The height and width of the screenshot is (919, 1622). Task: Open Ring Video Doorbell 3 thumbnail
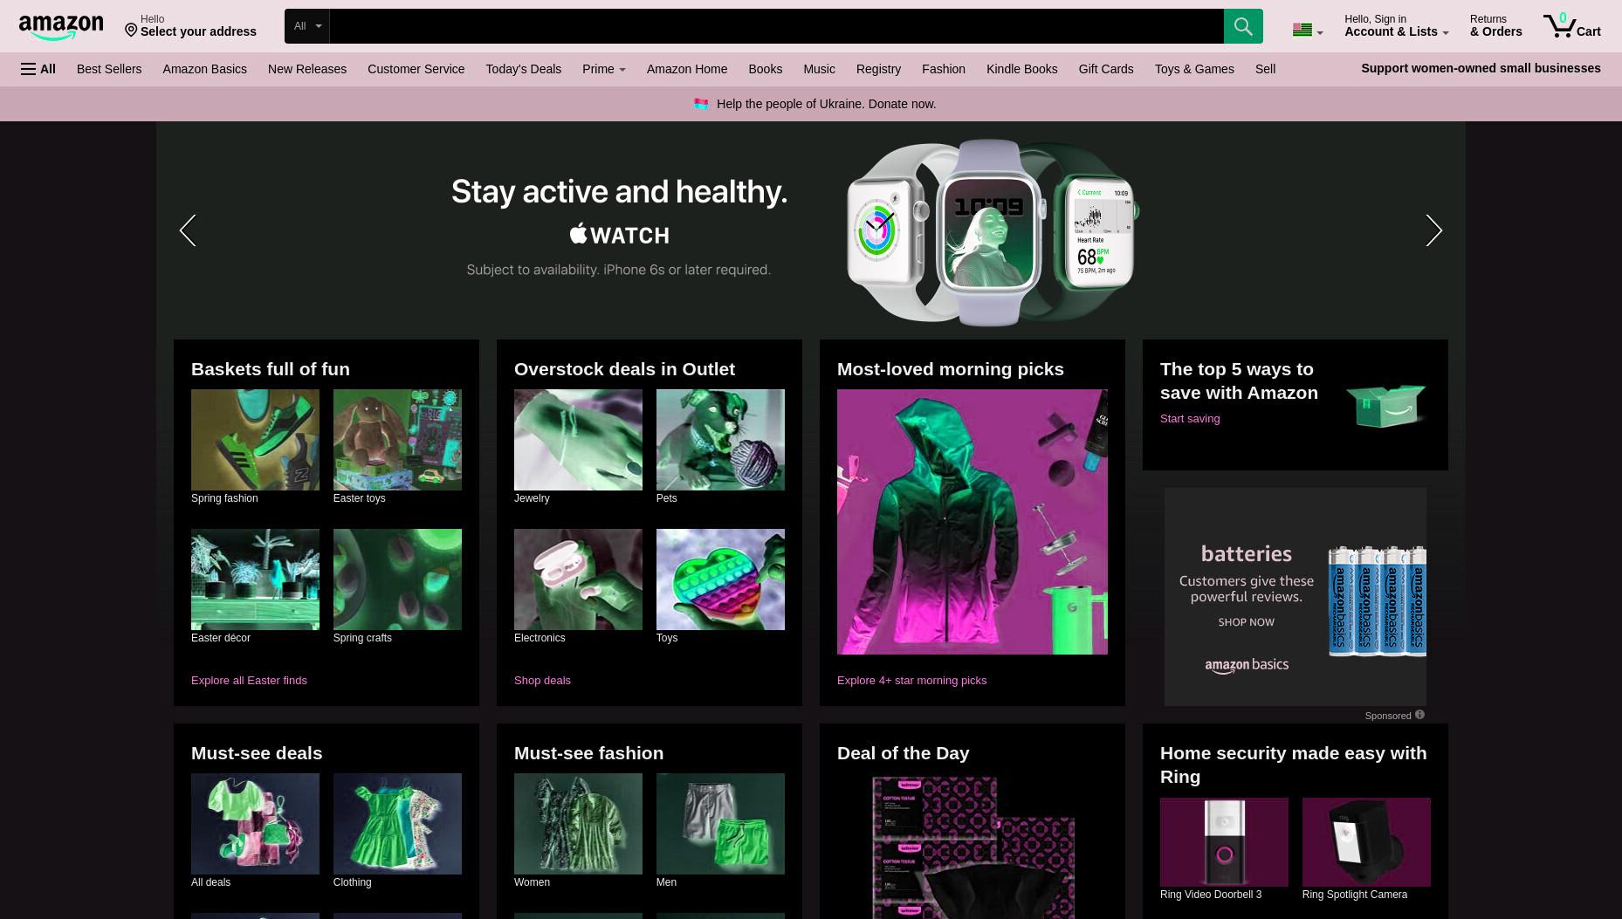(1224, 842)
